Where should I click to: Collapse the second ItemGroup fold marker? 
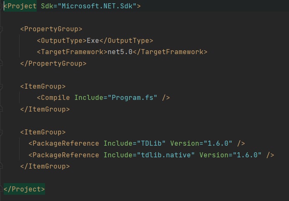1,132
